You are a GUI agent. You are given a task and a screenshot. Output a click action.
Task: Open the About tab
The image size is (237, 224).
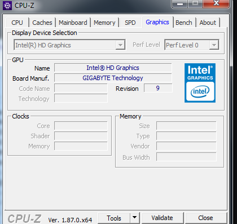(208, 23)
